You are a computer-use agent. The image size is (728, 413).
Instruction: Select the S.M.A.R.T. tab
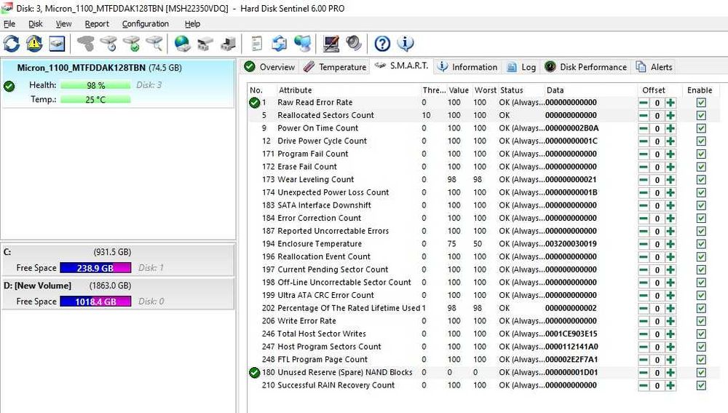coord(402,66)
